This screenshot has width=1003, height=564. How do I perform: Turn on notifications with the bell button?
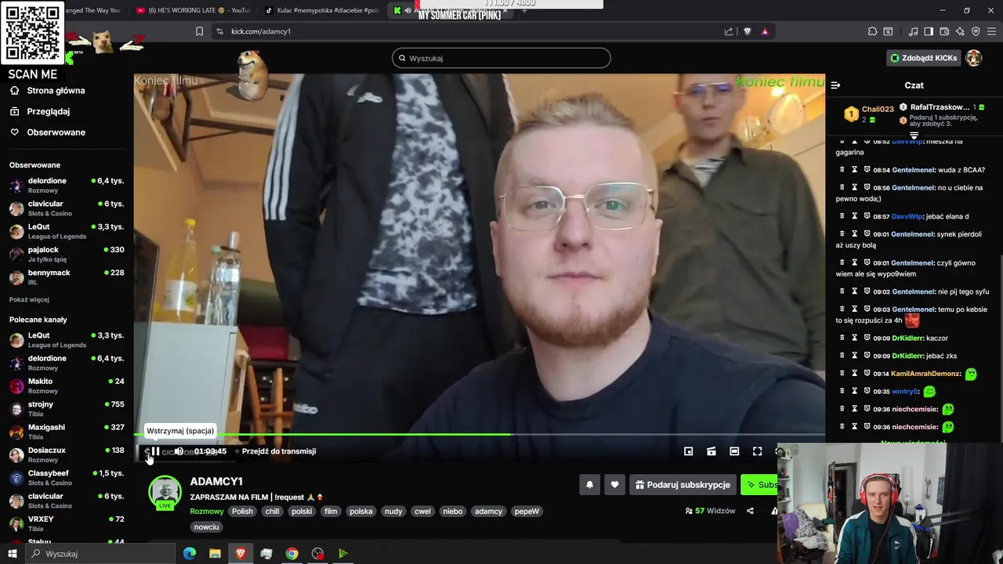click(x=590, y=485)
